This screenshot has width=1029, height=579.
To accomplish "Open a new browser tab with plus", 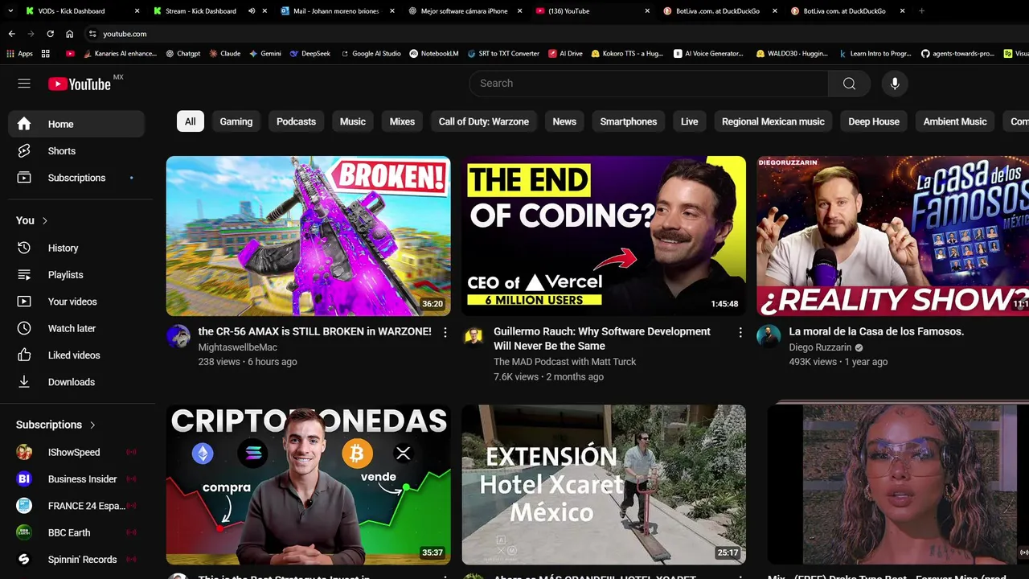I will [x=921, y=11].
